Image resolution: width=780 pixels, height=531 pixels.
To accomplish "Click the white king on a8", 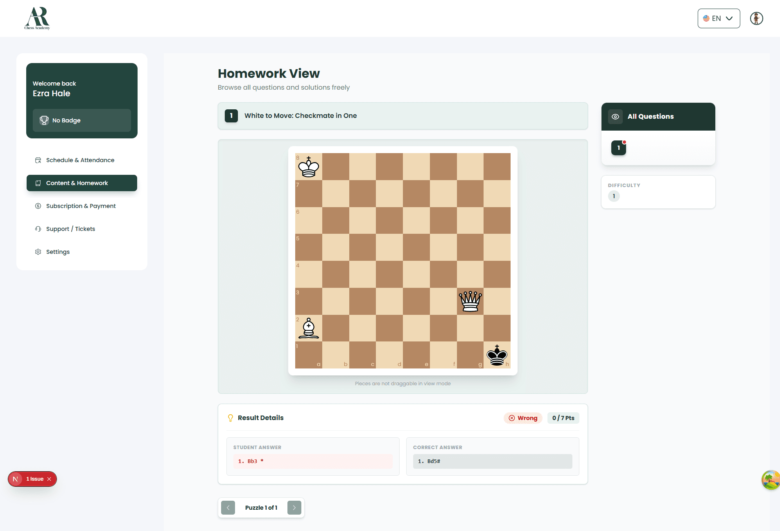I will [x=309, y=167].
